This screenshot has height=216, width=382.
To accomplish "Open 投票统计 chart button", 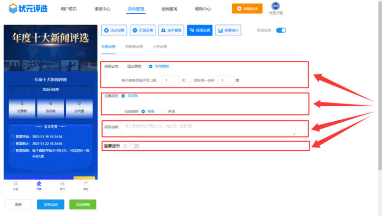I will coord(228,31).
